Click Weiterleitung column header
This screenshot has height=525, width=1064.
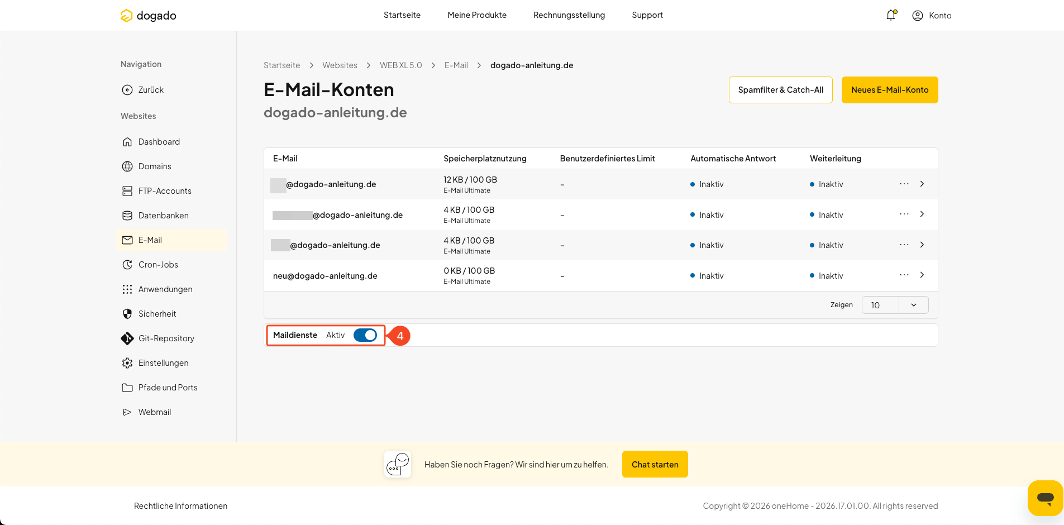[836, 159]
